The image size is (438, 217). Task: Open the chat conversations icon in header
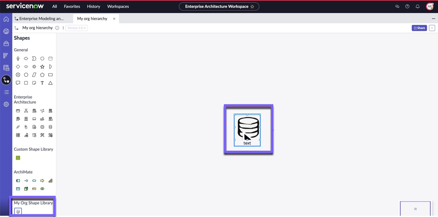pyautogui.click(x=397, y=6)
